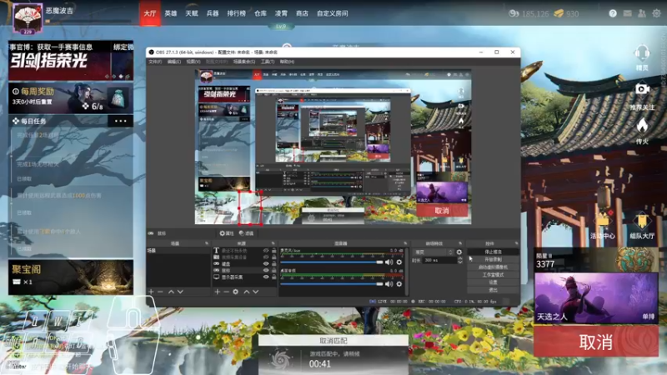This screenshot has width=667, height=375.
Task: Open the 活动中心 icon
Action: coord(603,221)
